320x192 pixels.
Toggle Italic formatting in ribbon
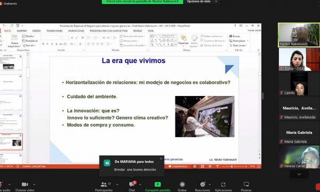point(47,44)
